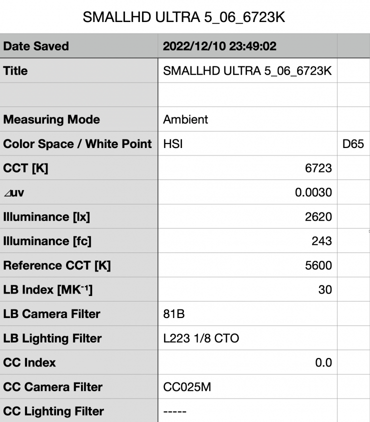Select the L223 1/8 CTO cell
370x422 pixels.
[201, 338]
